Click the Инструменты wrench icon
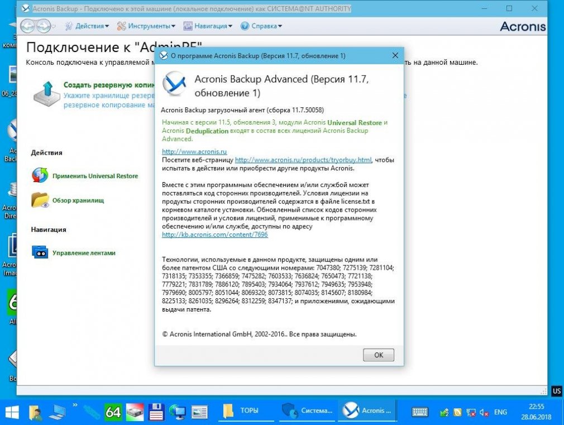This screenshot has height=425, width=564. pyautogui.click(x=122, y=26)
